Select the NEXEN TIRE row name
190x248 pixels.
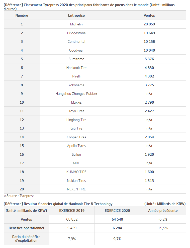76,189
